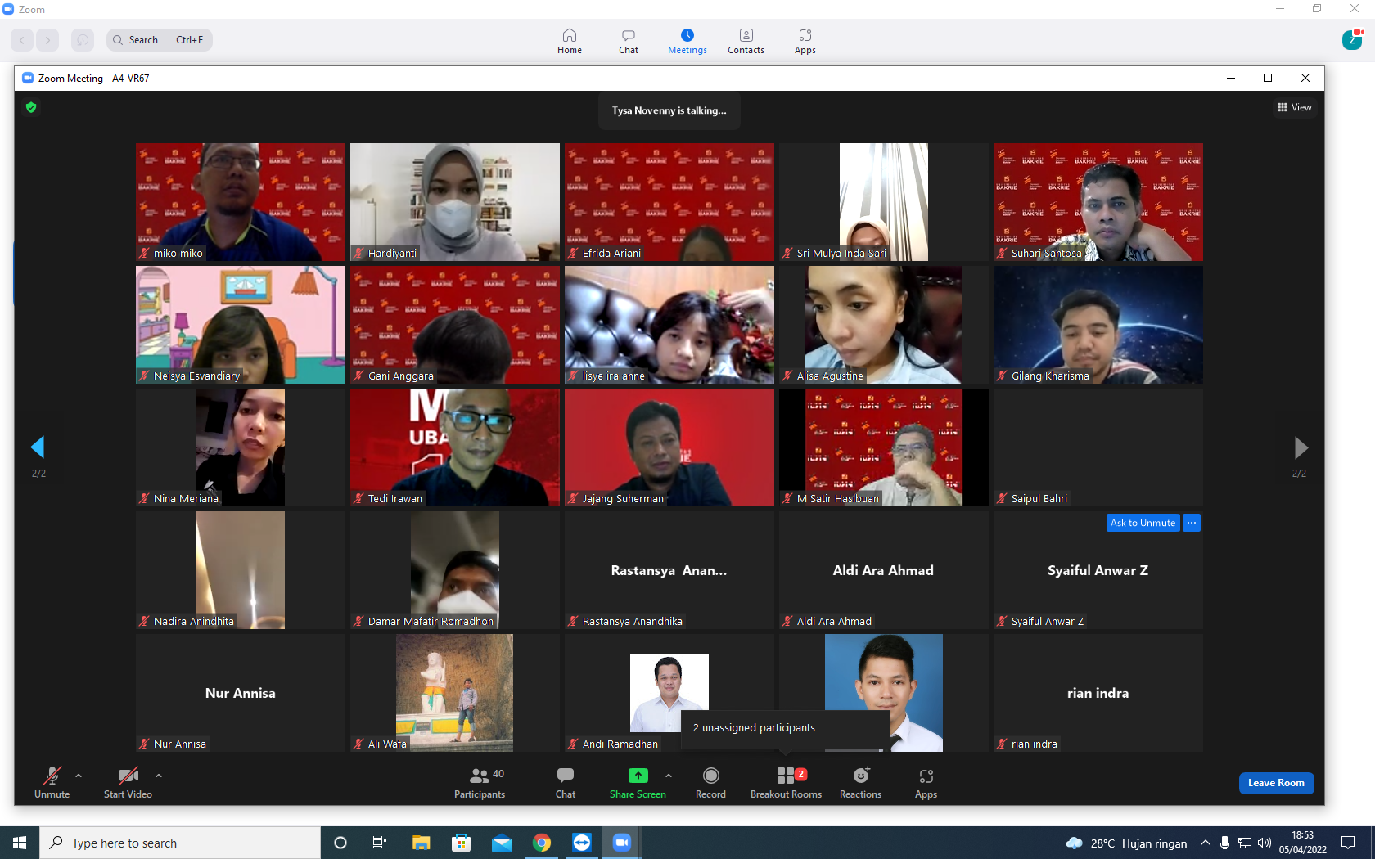Click the green Share Screen icon
1375x859 pixels.
click(638, 776)
